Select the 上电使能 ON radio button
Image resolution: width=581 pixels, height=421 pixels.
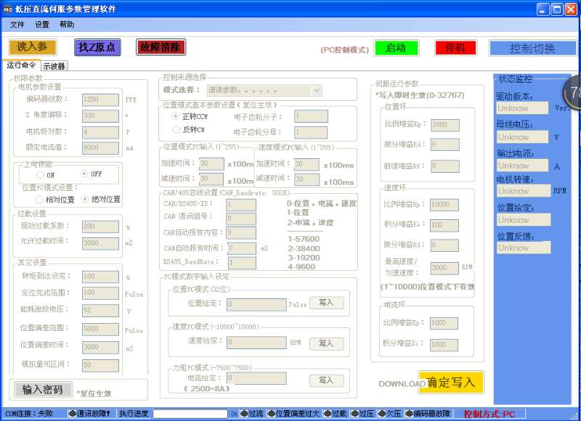[x=40, y=174]
